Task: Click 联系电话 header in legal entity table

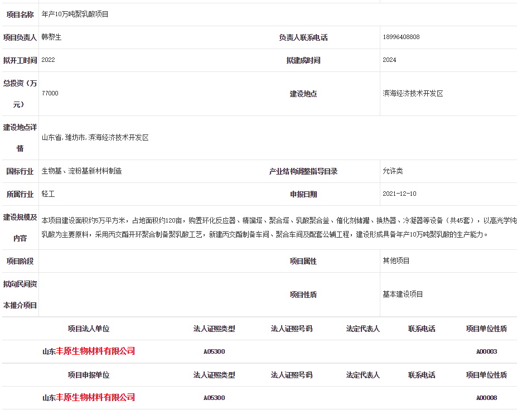Action: (422, 329)
